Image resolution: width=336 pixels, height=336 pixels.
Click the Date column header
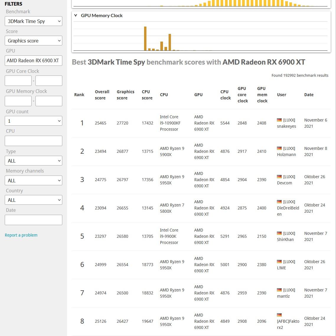coord(309,95)
